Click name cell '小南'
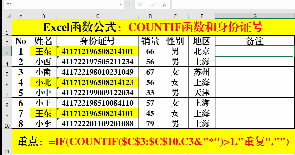295x155 pixels. (44, 72)
